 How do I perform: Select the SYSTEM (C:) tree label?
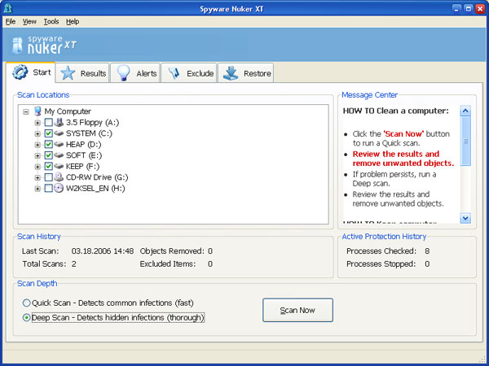[89, 133]
